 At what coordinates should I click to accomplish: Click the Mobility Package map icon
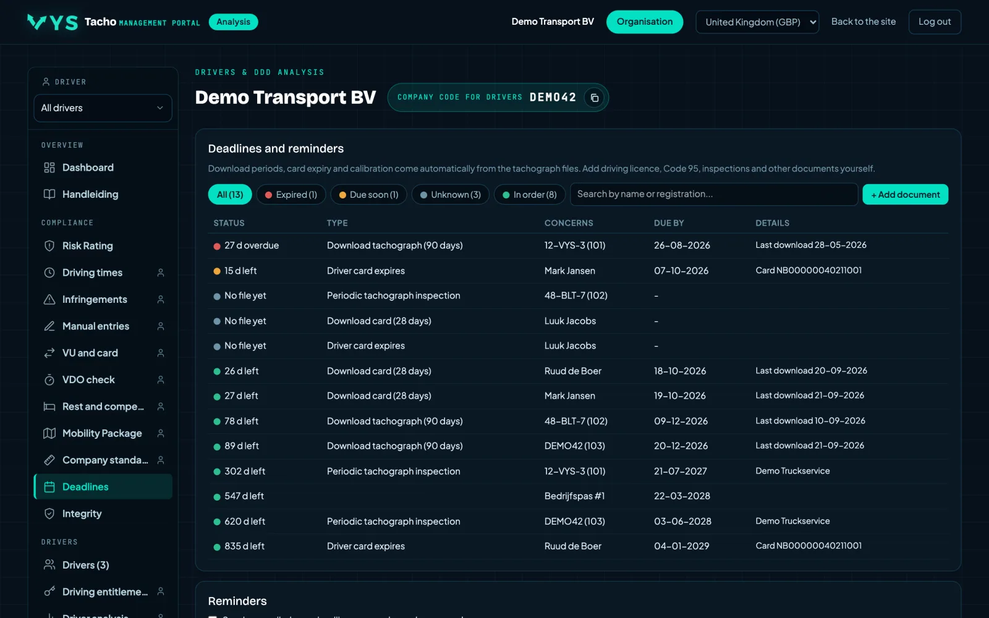(x=49, y=433)
